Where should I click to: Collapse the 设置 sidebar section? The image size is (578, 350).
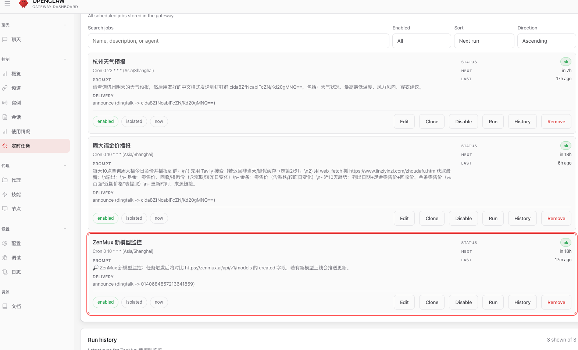65,229
